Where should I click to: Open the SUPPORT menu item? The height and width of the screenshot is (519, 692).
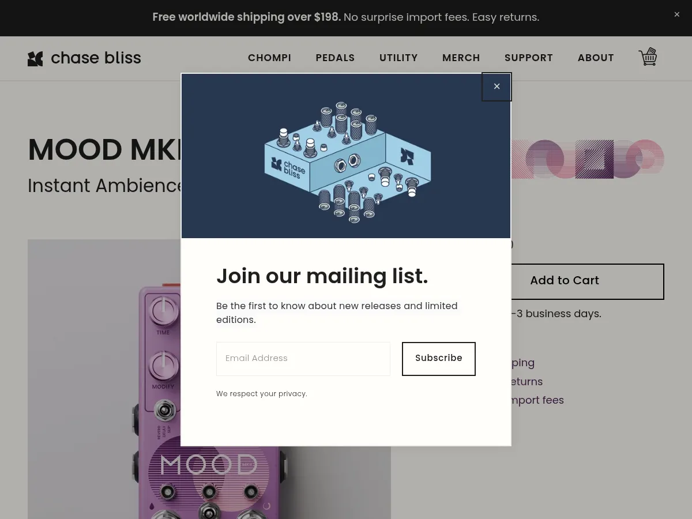(x=529, y=58)
